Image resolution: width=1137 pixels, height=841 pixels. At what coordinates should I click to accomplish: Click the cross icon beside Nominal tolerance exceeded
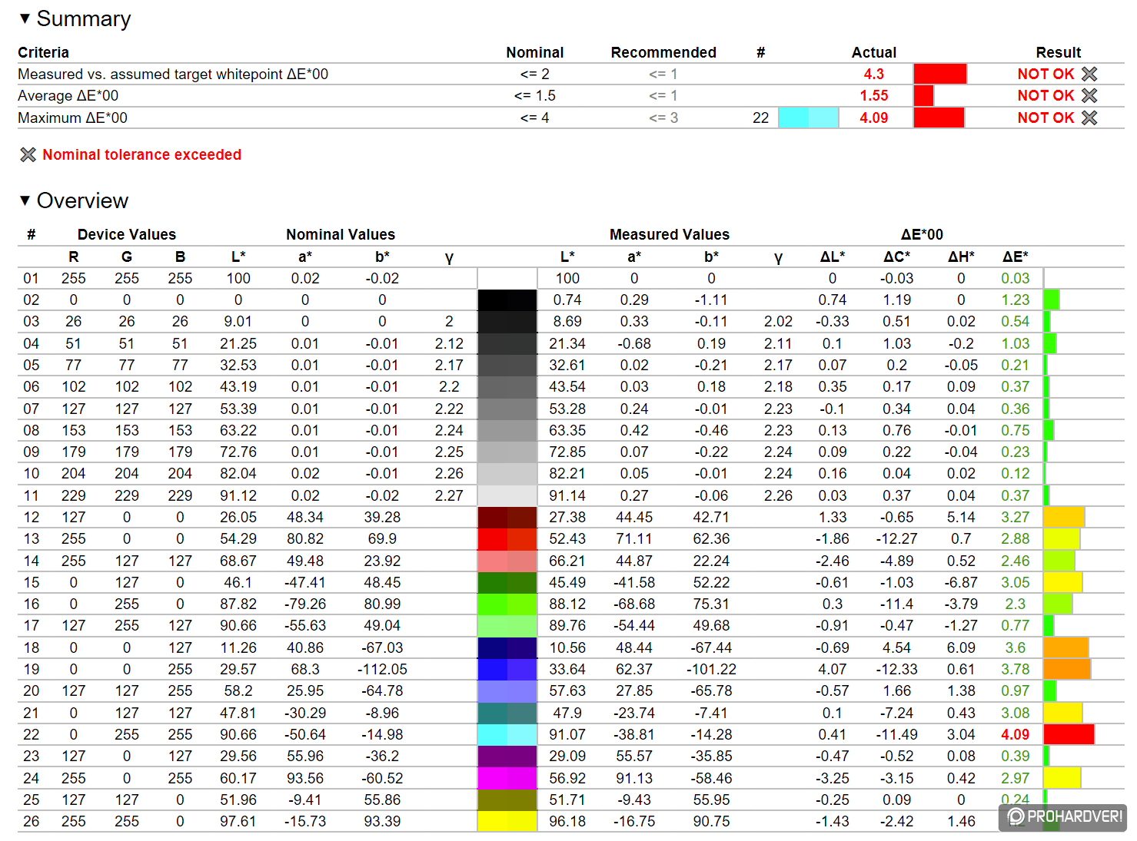(28, 154)
